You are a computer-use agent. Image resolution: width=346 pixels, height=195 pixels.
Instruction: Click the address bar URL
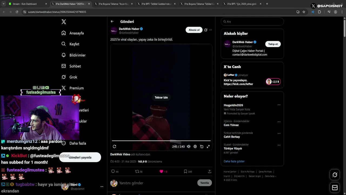[57, 12]
